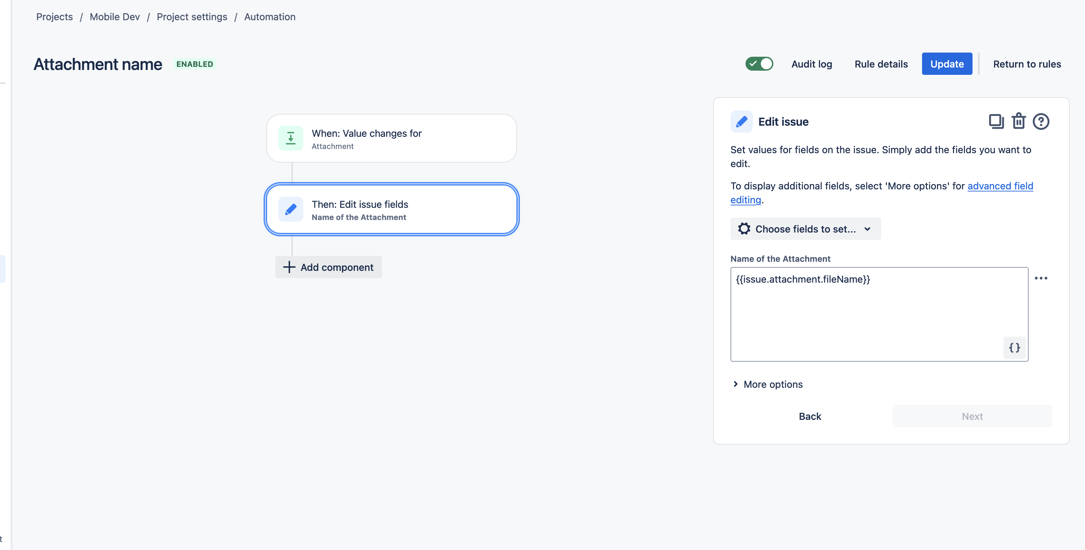Screen dimensions: 1085x550
Task: Open the Choose fields to set dropdown
Action: (805, 229)
